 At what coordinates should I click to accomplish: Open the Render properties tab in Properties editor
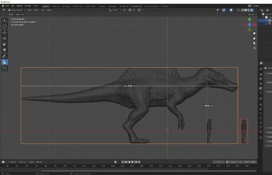pos(261,74)
